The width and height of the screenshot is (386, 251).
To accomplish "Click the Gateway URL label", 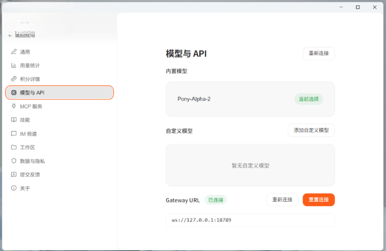I will point(183,200).
